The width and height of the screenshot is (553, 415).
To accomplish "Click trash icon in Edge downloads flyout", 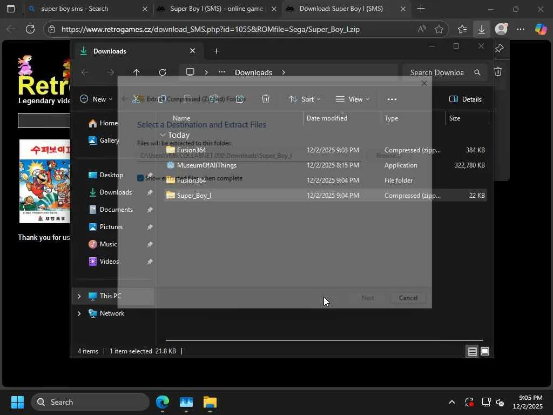I will (497, 72).
